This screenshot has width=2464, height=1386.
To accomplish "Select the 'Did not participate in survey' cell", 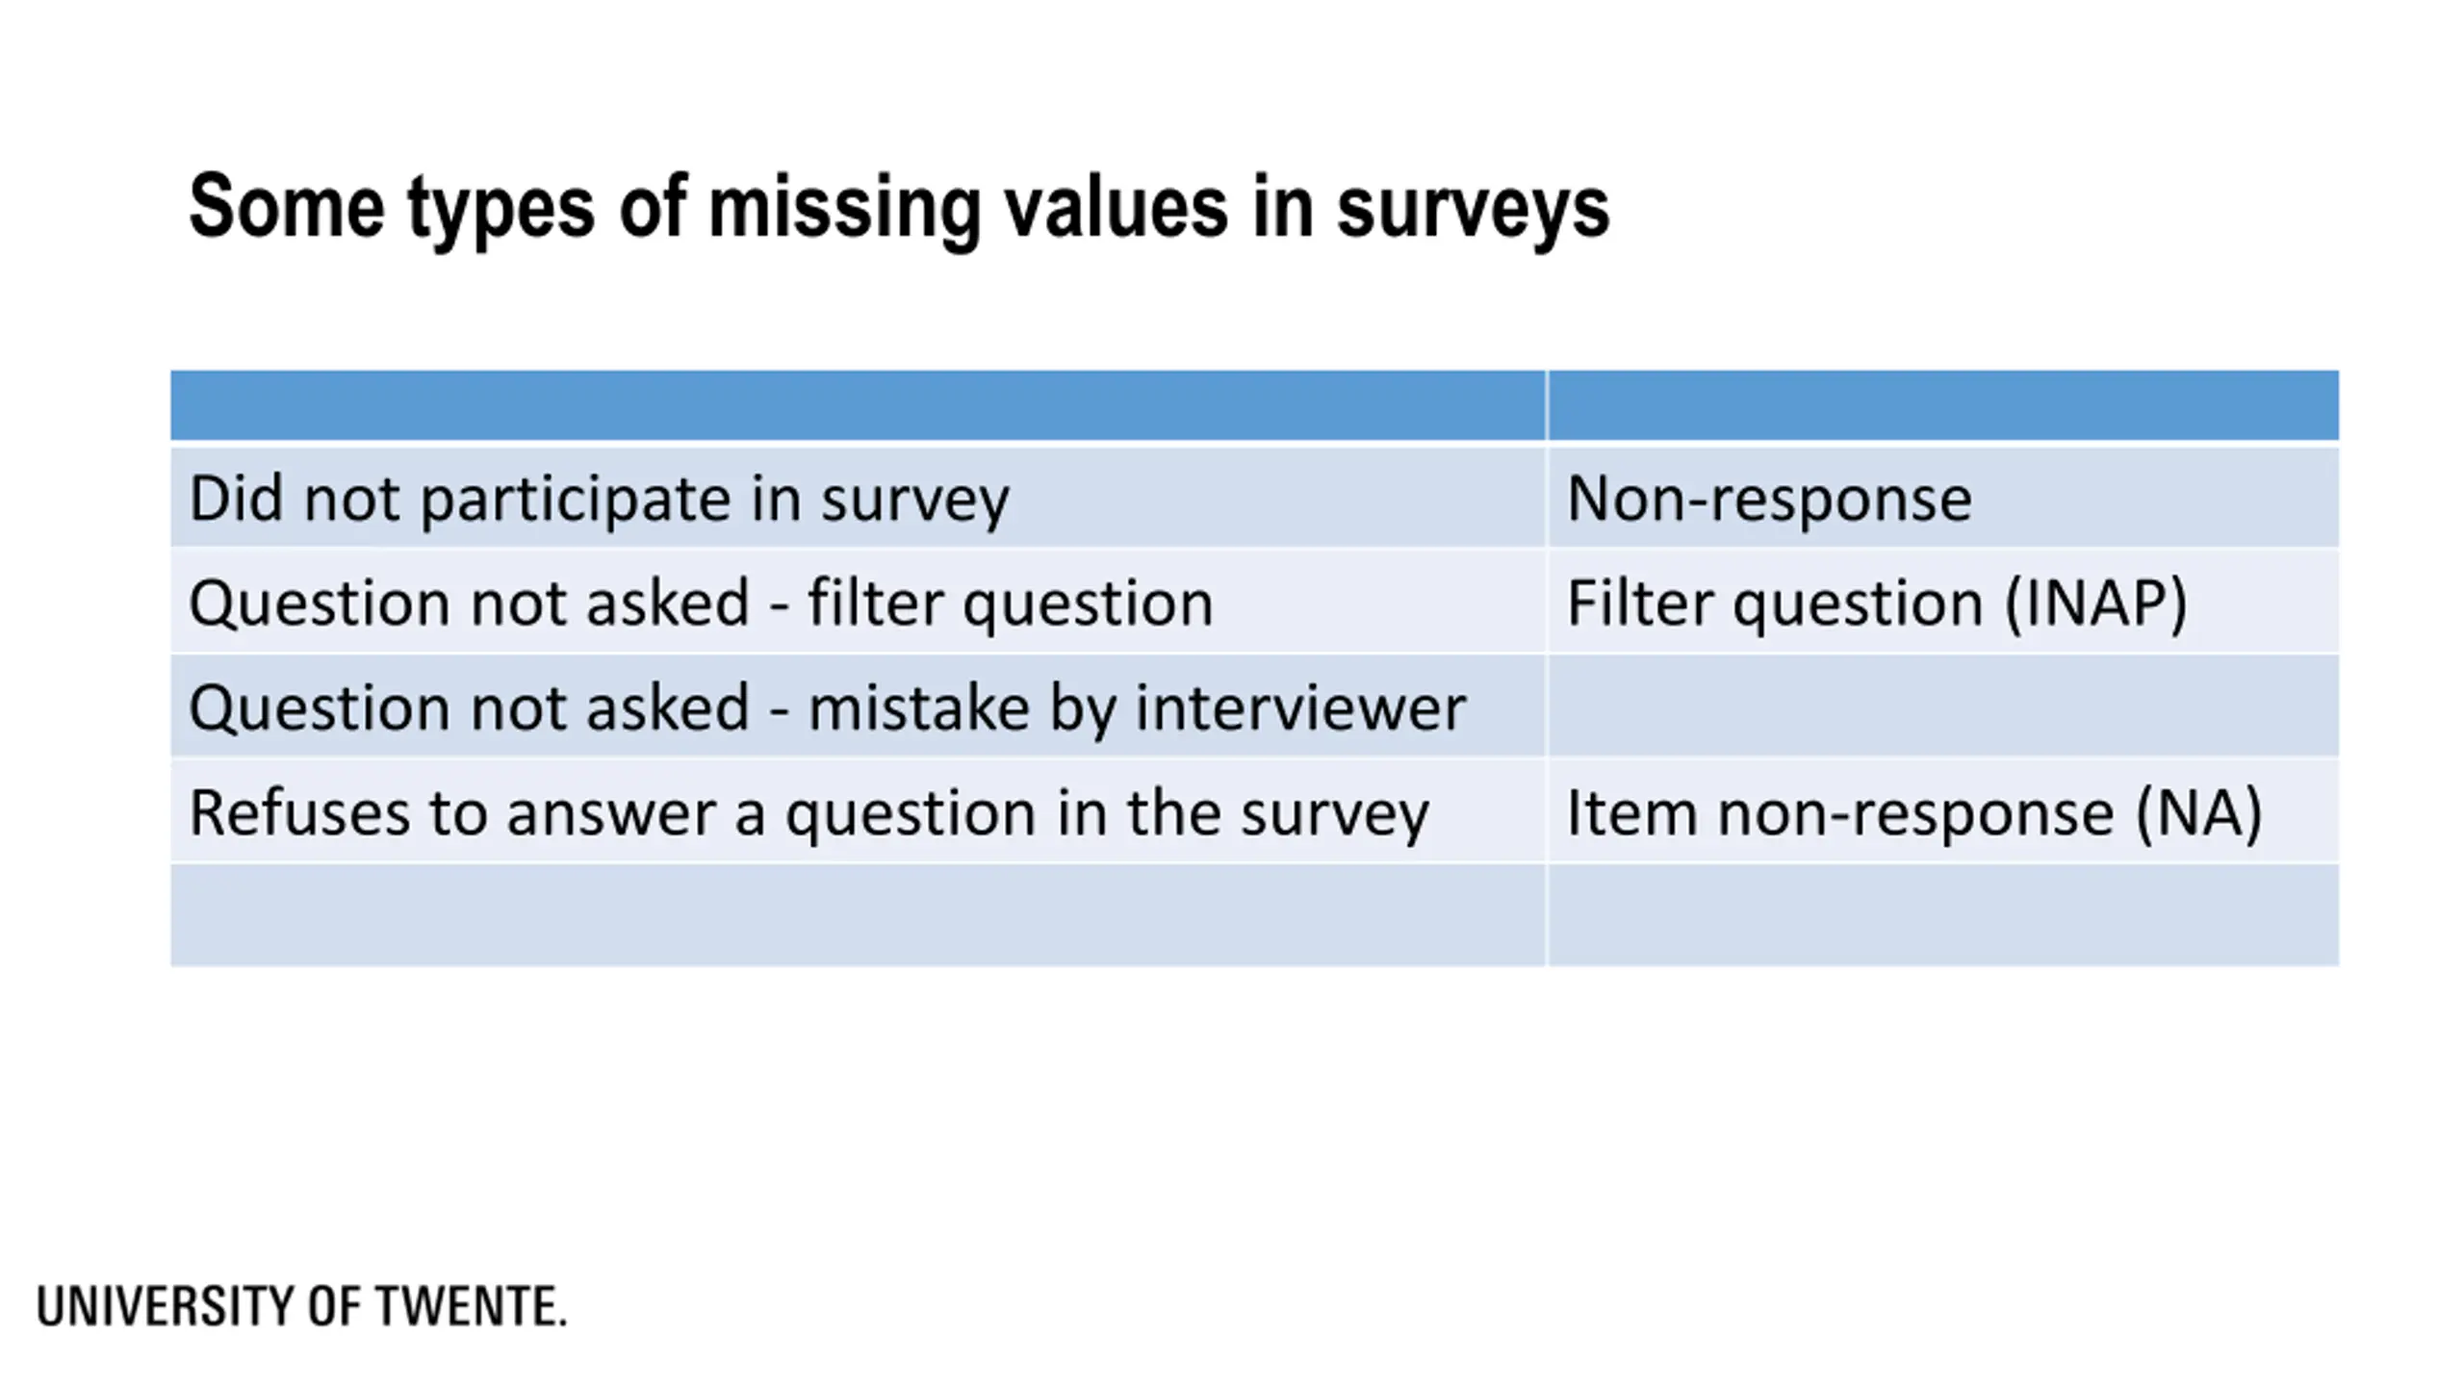I will 858,498.
